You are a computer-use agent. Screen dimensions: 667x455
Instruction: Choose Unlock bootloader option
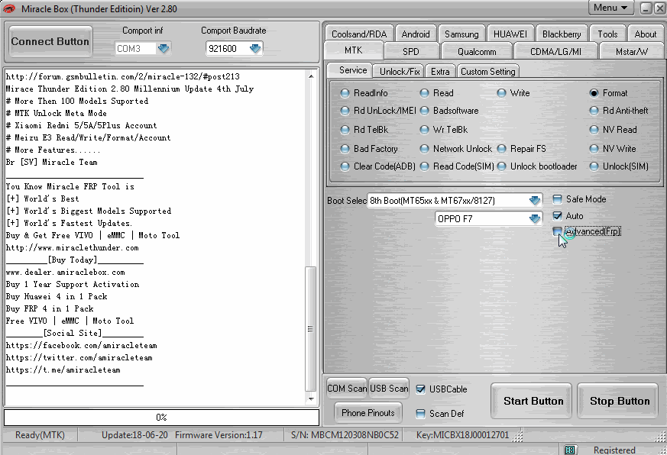point(501,166)
